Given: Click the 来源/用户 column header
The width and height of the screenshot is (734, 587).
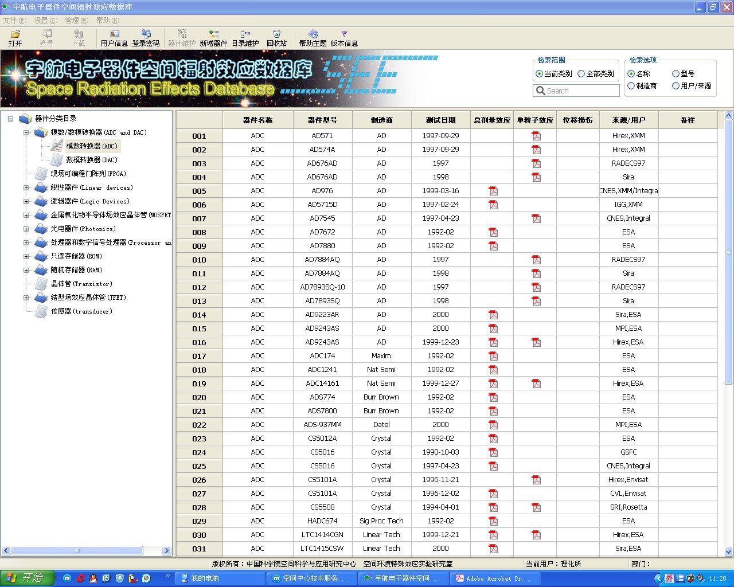Looking at the screenshot, I should click(x=629, y=120).
